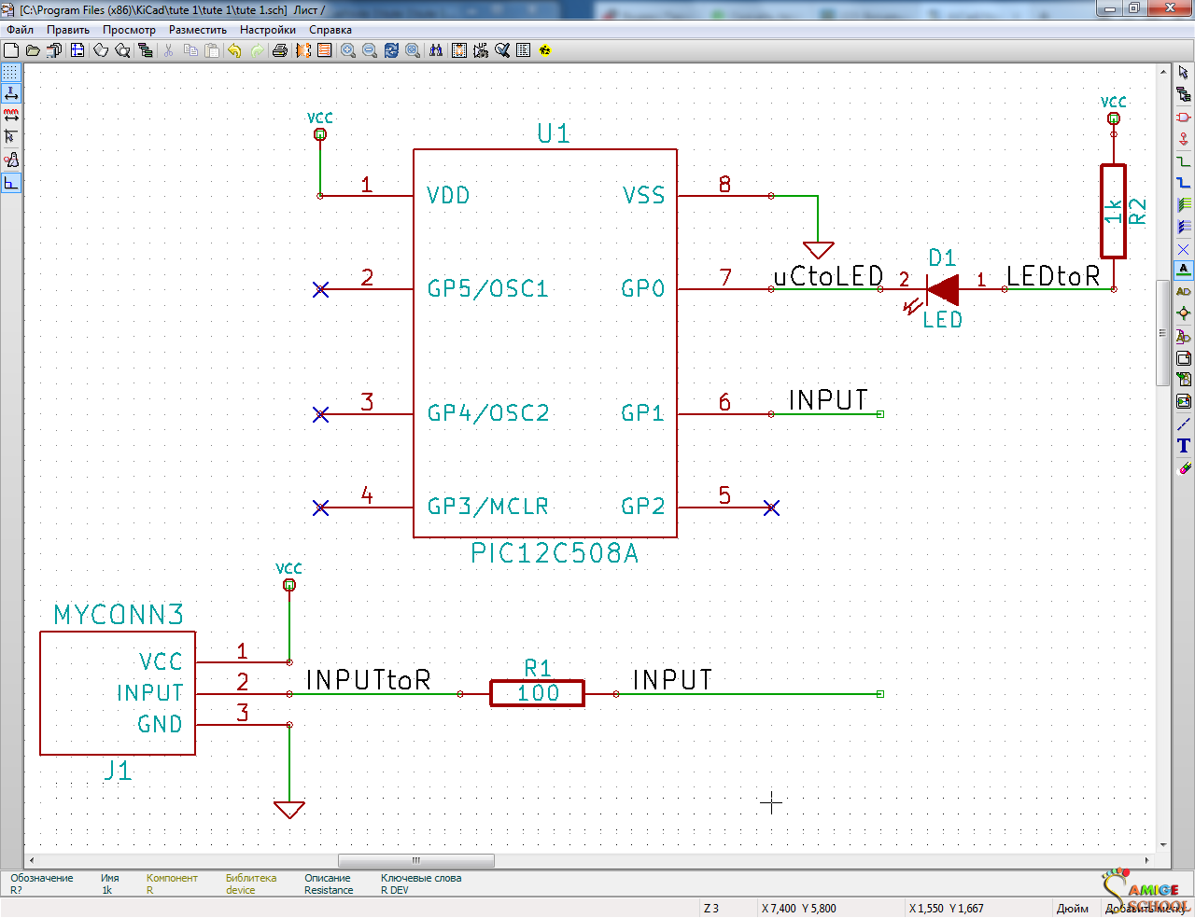Select the Place component tool

coord(1184,117)
